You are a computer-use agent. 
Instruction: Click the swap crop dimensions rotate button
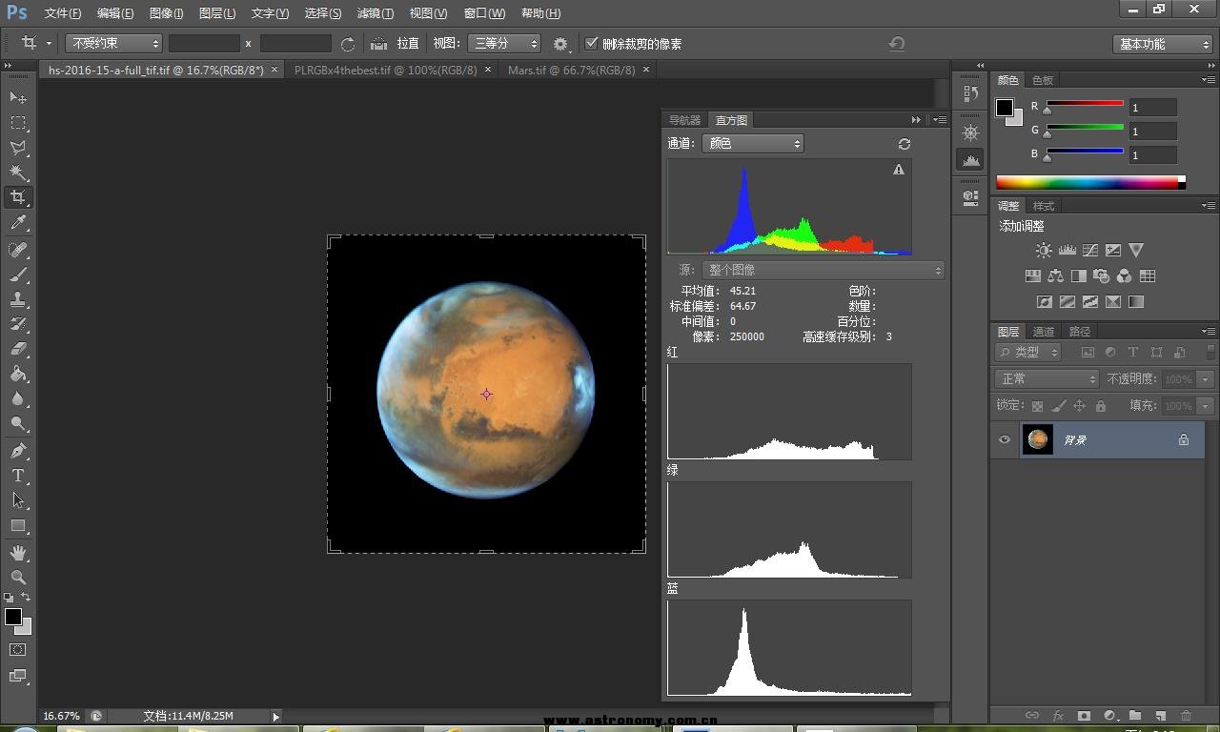[348, 44]
